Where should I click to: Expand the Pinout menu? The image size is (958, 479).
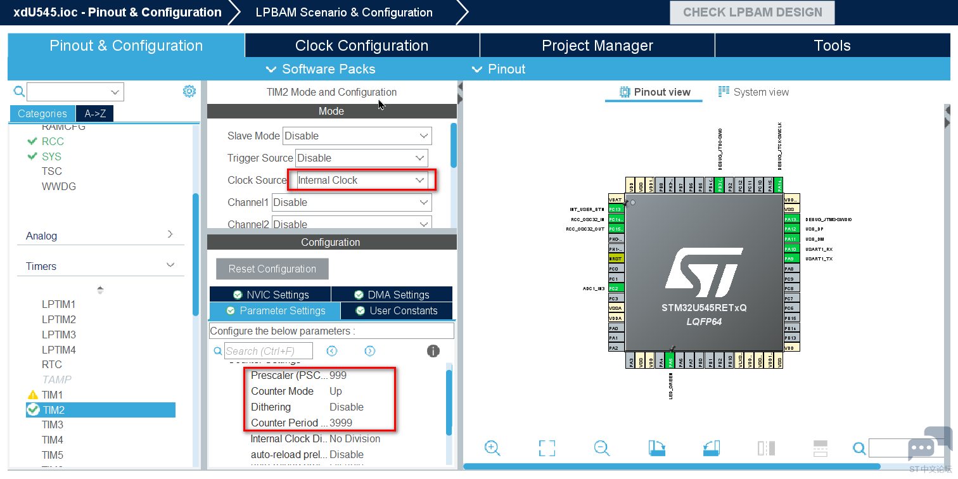[x=499, y=69]
